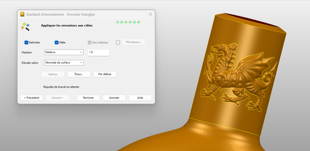Cancel the wizard with Annuler

[114, 98]
